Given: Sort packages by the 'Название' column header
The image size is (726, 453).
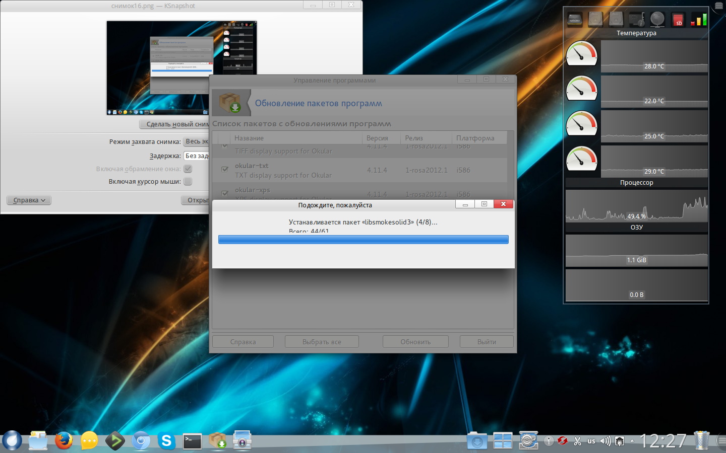Looking at the screenshot, I should tap(296, 138).
